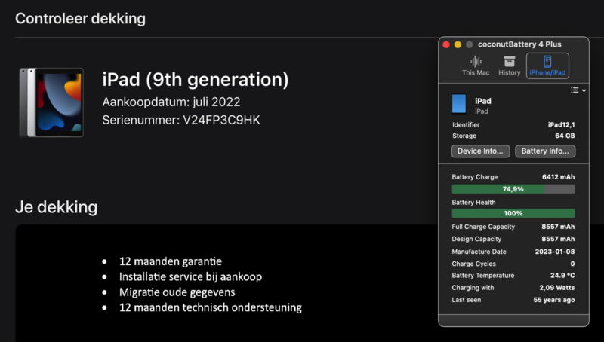Click the Je dekking heading
The width and height of the screenshot is (604, 342).
56,207
